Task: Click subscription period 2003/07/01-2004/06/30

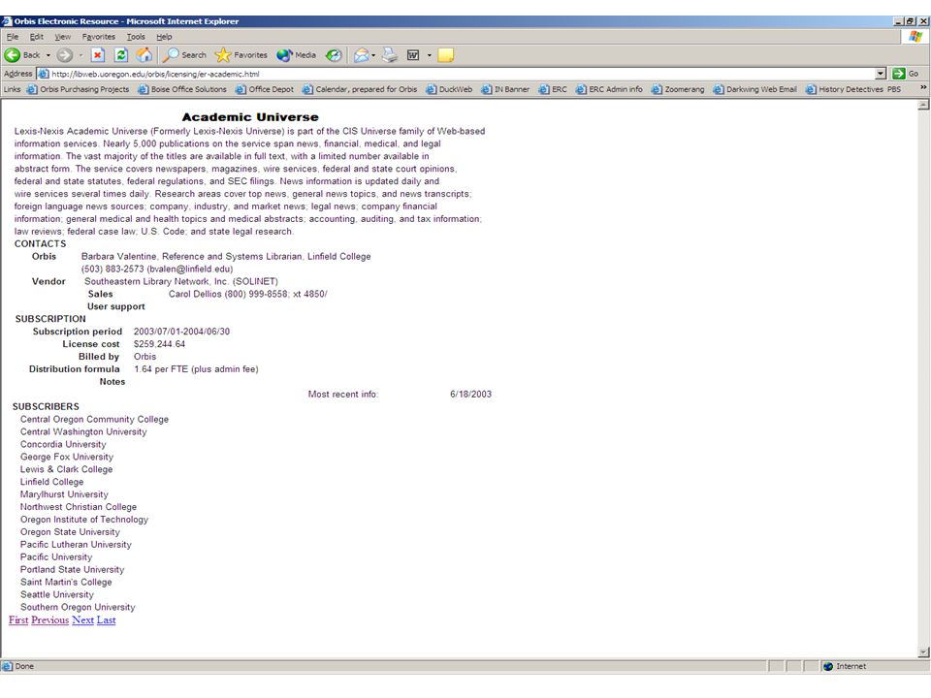Action: point(181,332)
